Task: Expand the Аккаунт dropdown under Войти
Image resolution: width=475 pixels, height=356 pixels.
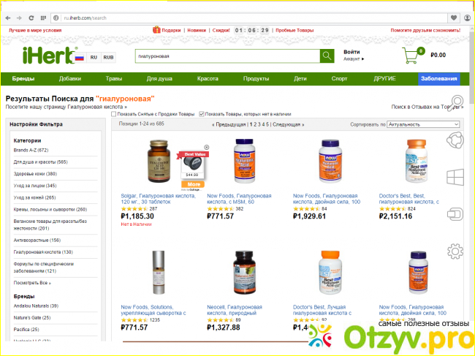Action: coord(354,59)
